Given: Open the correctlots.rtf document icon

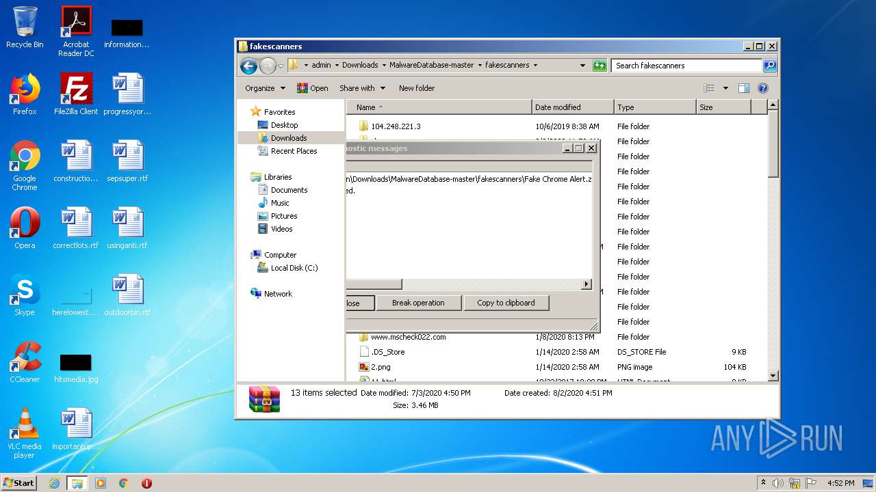Looking at the screenshot, I should tap(76, 228).
